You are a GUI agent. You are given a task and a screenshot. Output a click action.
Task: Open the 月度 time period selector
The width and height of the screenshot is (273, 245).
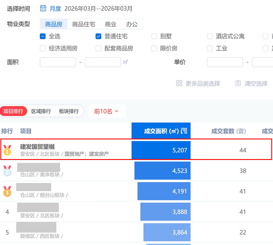tap(55, 9)
